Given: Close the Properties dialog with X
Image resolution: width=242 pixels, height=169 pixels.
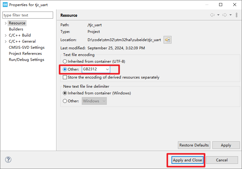Looking at the screenshot, I should (235, 5).
